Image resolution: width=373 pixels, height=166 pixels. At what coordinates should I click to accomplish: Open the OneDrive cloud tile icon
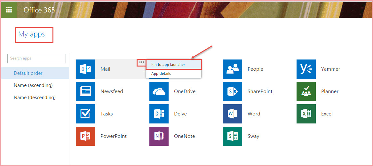pos(159,91)
